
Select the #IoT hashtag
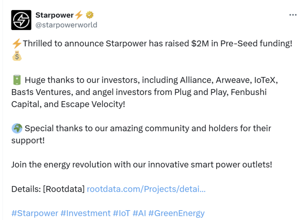click(121, 213)
